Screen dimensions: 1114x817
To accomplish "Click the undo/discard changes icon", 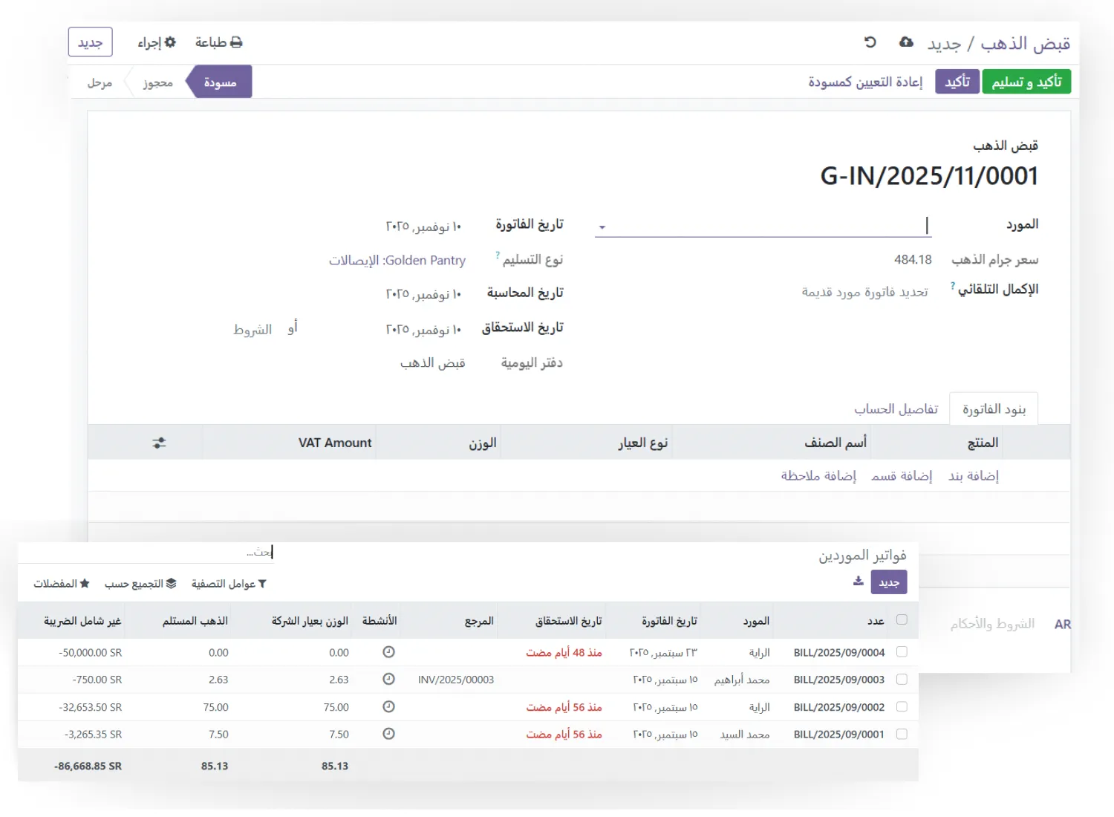I will pyautogui.click(x=870, y=42).
